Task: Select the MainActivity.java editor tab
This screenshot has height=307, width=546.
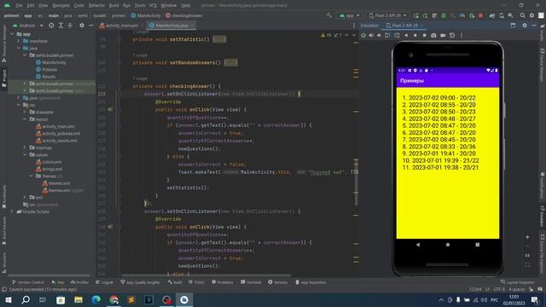Action: point(171,26)
